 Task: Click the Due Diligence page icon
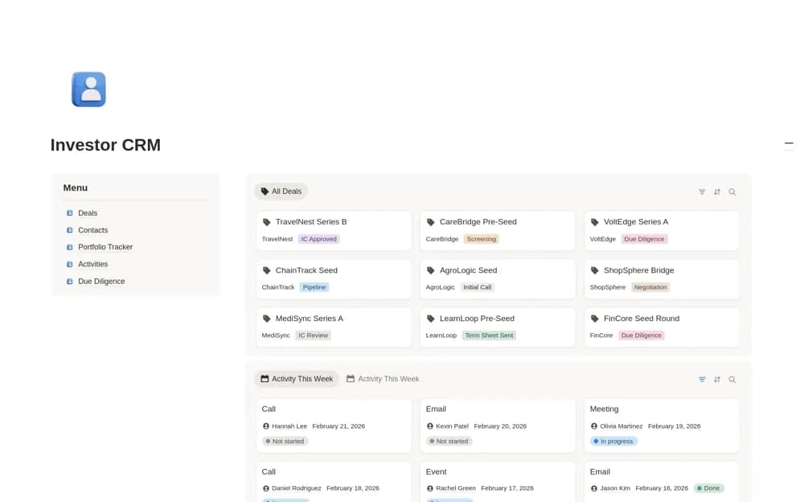(x=70, y=282)
